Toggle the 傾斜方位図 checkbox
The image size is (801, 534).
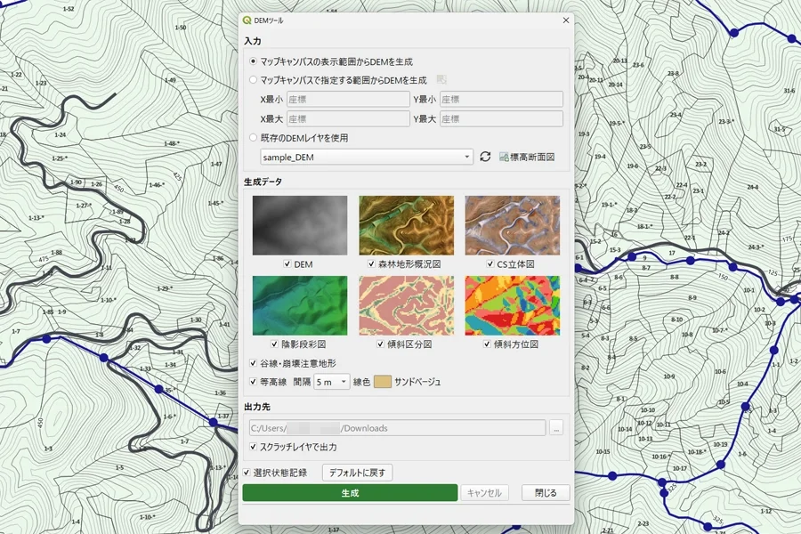point(487,344)
